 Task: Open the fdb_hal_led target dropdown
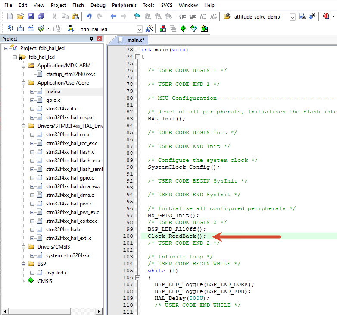(140, 29)
